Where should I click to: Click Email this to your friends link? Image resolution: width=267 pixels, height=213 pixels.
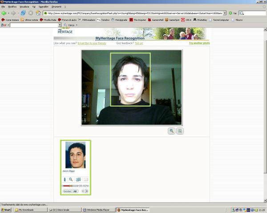[x=92, y=43]
